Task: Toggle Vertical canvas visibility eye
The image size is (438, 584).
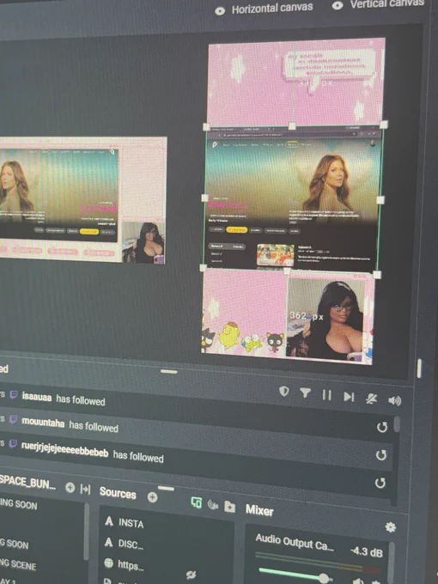Action: (x=338, y=6)
